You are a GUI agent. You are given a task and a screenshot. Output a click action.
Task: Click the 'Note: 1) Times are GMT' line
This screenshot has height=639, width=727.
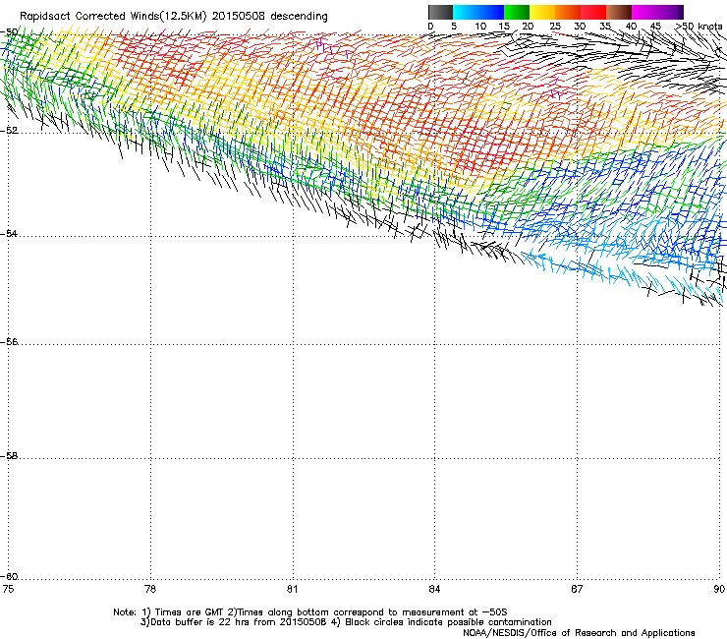(x=310, y=612)
